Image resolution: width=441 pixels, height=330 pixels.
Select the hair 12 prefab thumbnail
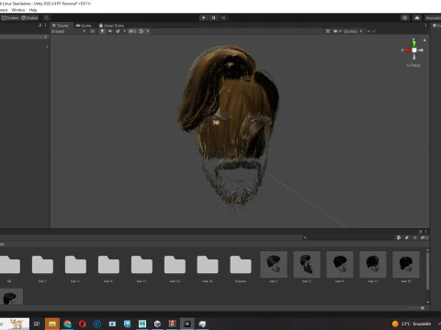[x=406, y=265]
